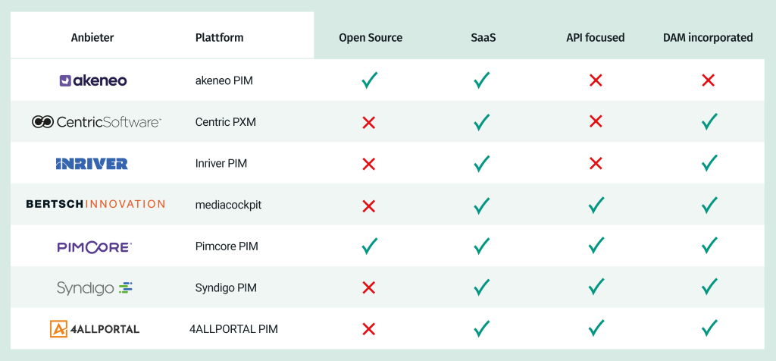Click akeneo's Open Source green checkmark
The image size is (776, 361).
pyautogui.click(x=369, y=80)
